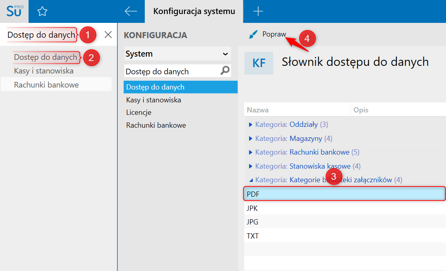The width and height of the screenshot is (446, 271).
Task: Click Kategoria: Rachunki bankowe (5) group label
Action: 307,152
